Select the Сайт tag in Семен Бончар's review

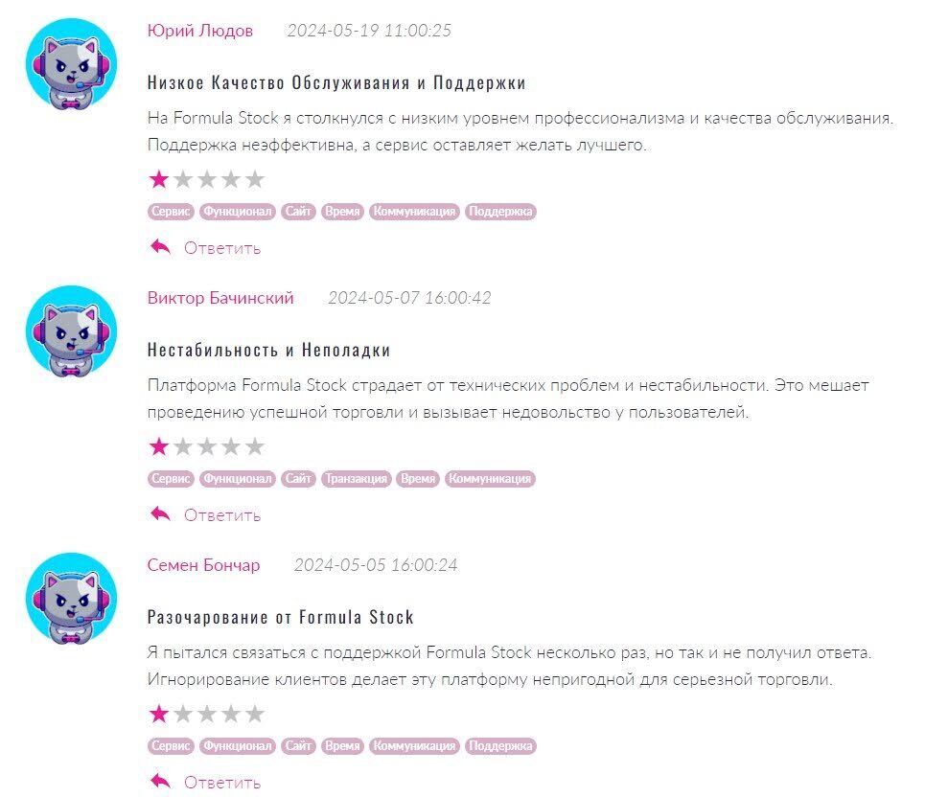click(298, 745)
